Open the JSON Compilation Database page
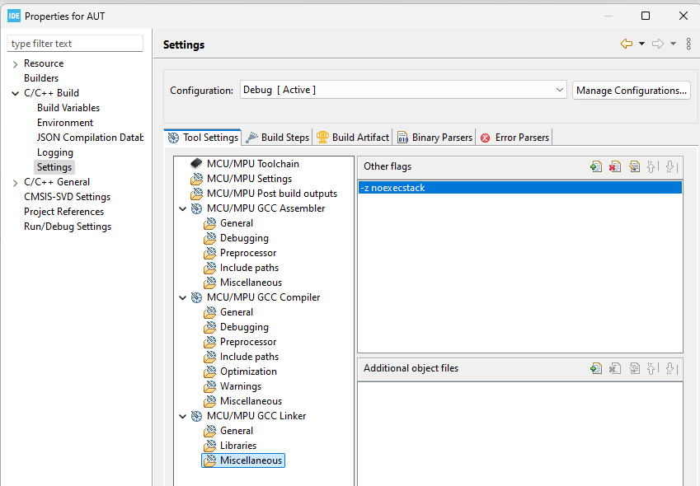 coord(90,138)
